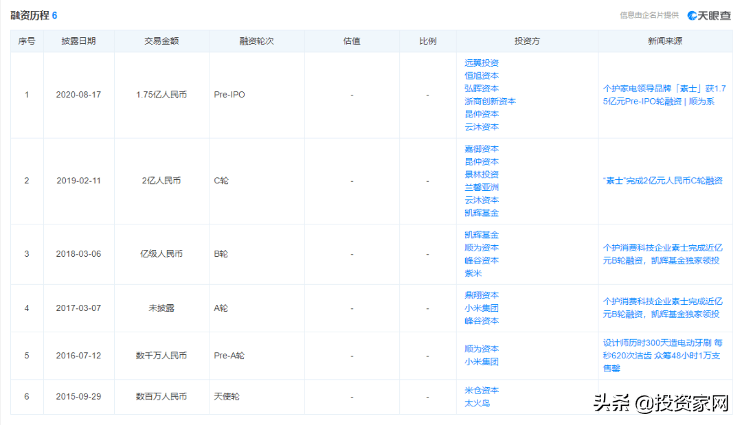The height and width of the screenshot is (425, 742).
Task: Open the news link in the 2018-03-06 row
Action: coord(662,254)
